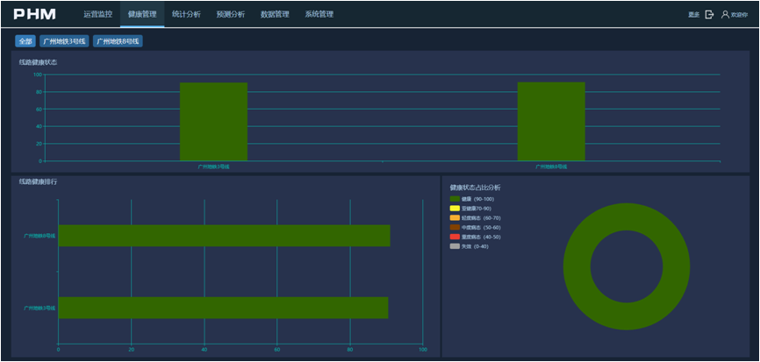Select the 健康管理 tab
This screenshot has width=760, height=362.
point(141,15)
